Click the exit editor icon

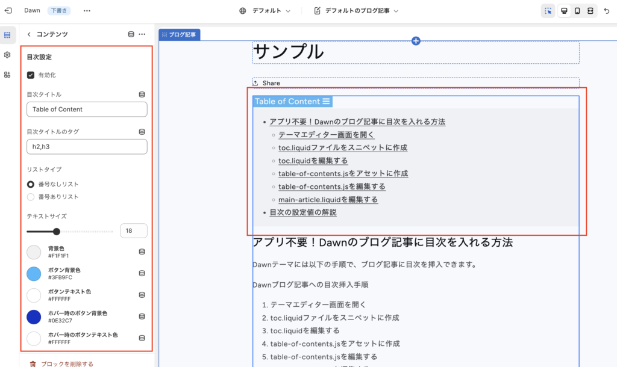[x=8, y=11]
